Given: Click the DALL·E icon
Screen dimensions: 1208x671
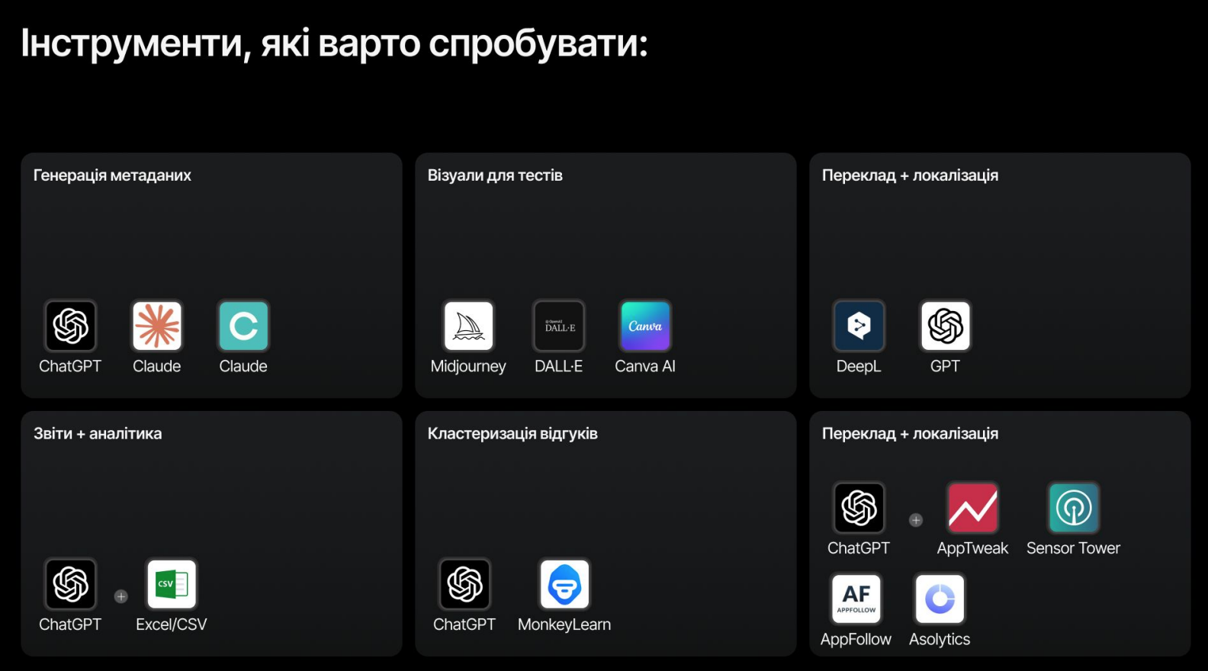Looking at the screenshot, I should click(x=559, y=326).
